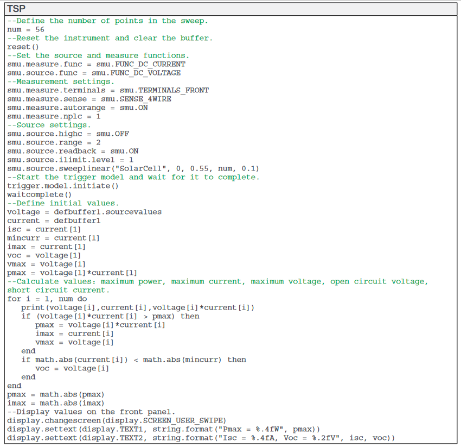Screen dimensions: 461x447
Task: Click the 'pmax = voltage[i]*current[i]' line
Action: click(100, 325)
